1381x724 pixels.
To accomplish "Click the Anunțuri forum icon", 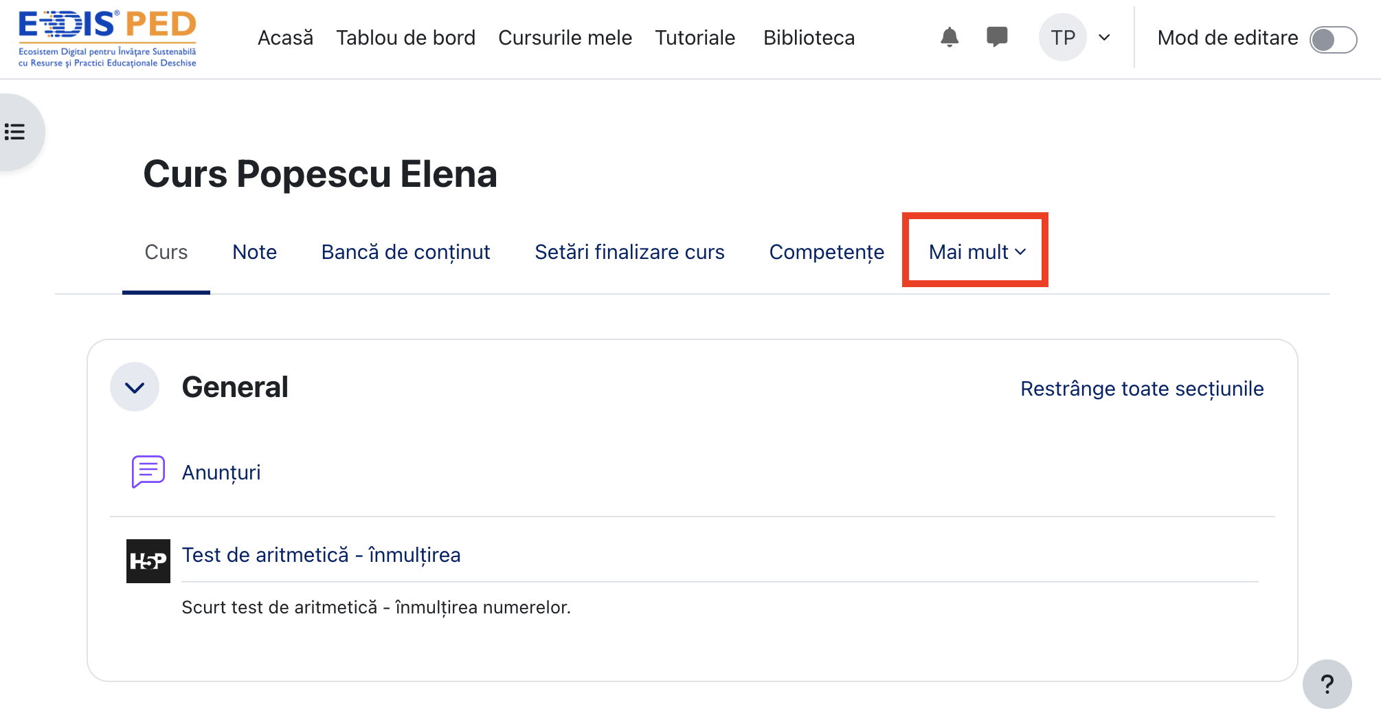I will tap(148, 472).
